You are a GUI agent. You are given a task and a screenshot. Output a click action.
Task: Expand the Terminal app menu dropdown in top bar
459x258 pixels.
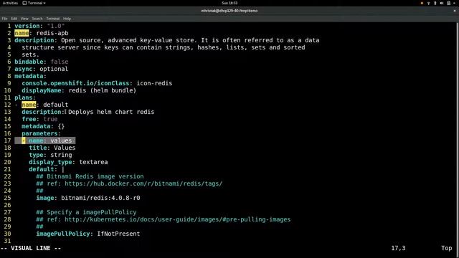(x=44, y=3)
